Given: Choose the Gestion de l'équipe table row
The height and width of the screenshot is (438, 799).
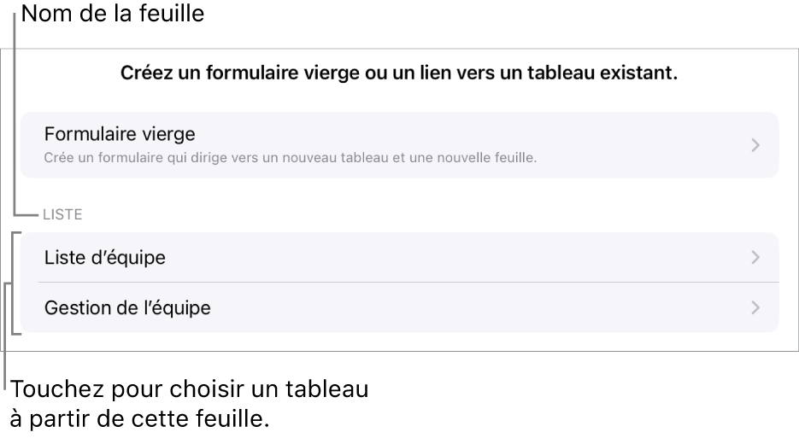Looking at the screenshot, I should coord(399,307).
